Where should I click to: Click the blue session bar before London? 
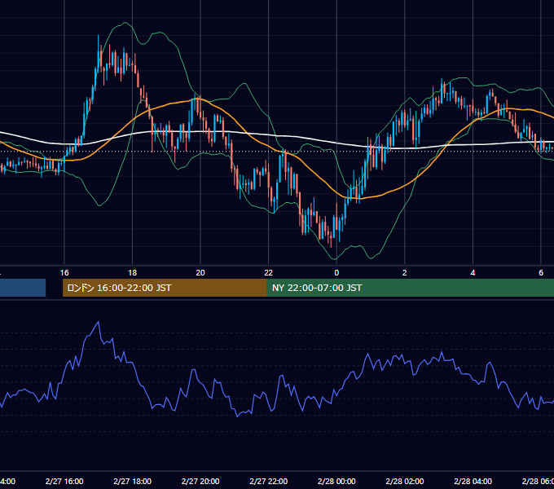(23, 288)
